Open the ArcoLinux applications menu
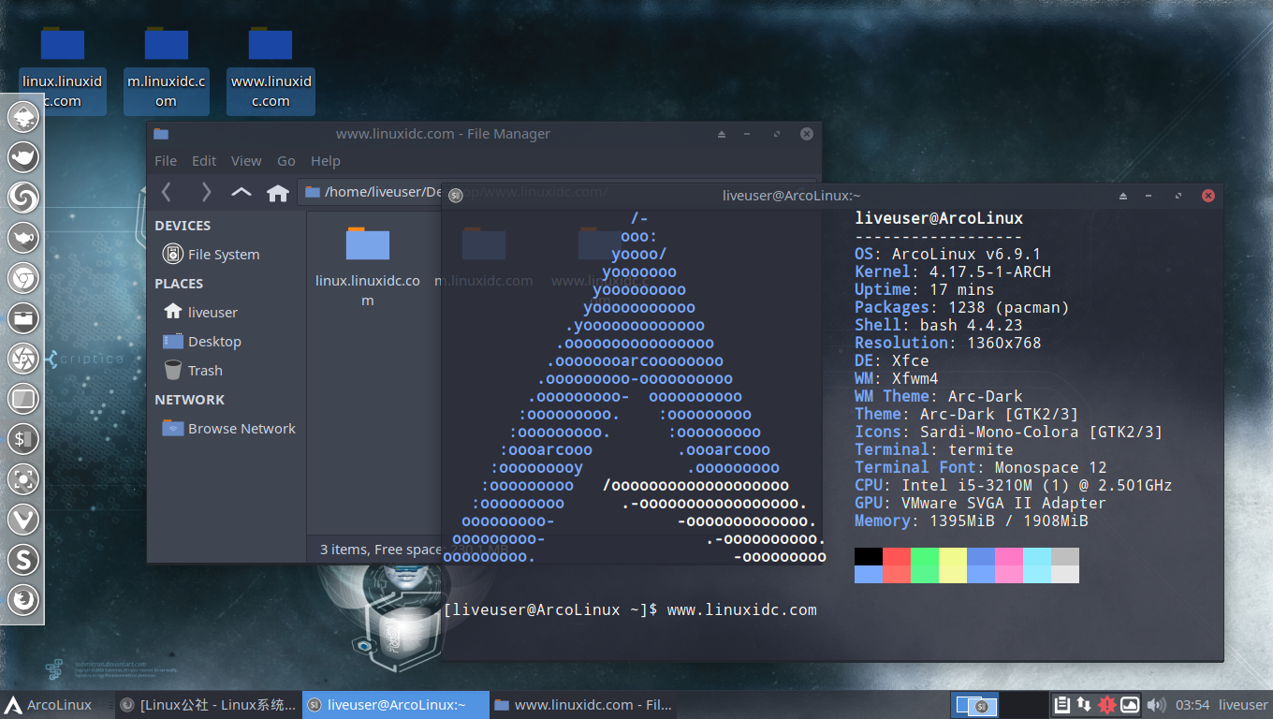The image size is (1273, 719). tap(49, 705)
